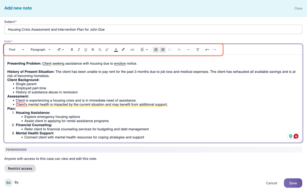
Task: Open the font color picker
Action: 116,50
